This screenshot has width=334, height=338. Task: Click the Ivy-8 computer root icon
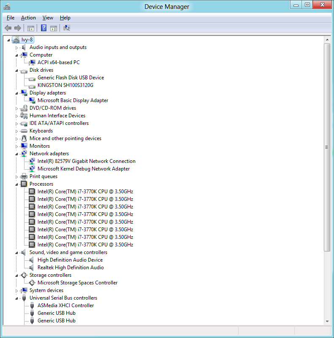16,40
